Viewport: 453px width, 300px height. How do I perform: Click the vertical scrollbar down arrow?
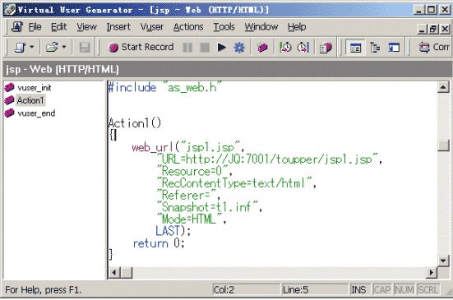point(443,261)
